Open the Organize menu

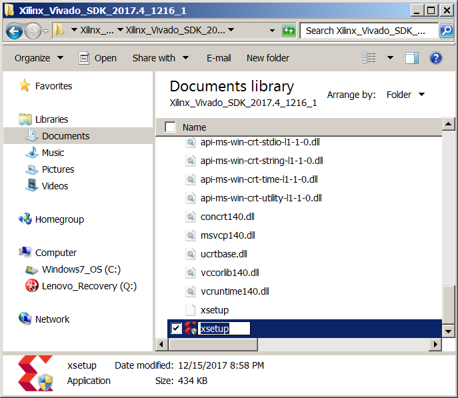[39, 58]
